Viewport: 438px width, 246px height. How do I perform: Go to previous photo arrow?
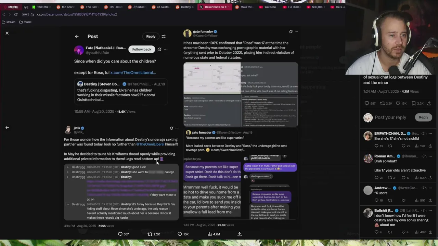pyautogui.click(x=7, y=127)
